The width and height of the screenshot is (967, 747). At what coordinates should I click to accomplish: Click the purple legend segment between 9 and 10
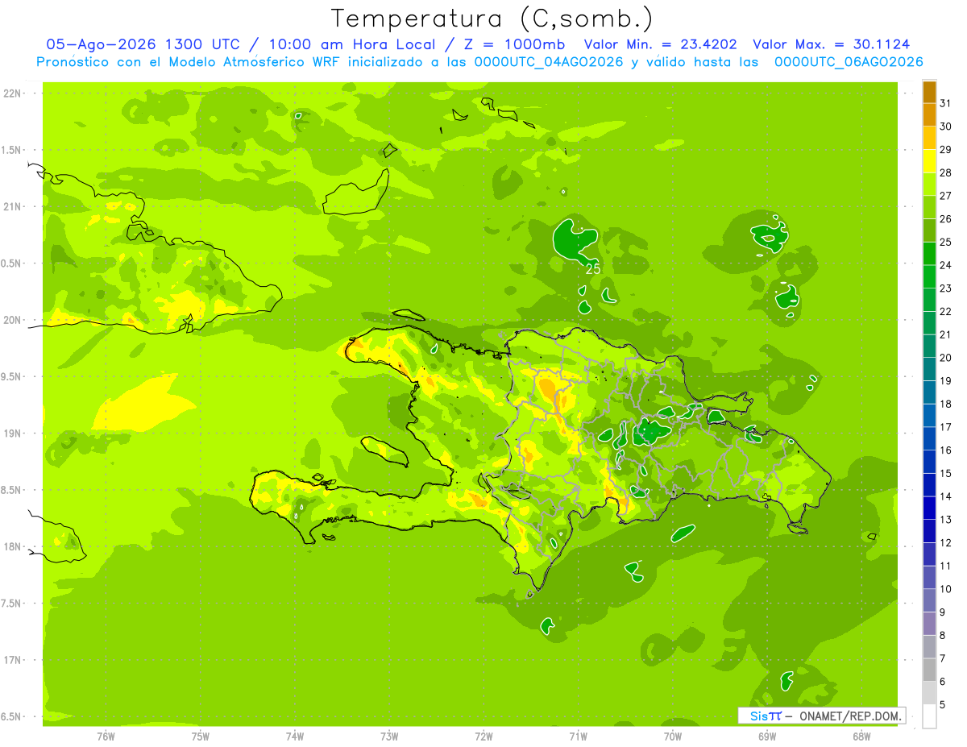pos(929,600)
